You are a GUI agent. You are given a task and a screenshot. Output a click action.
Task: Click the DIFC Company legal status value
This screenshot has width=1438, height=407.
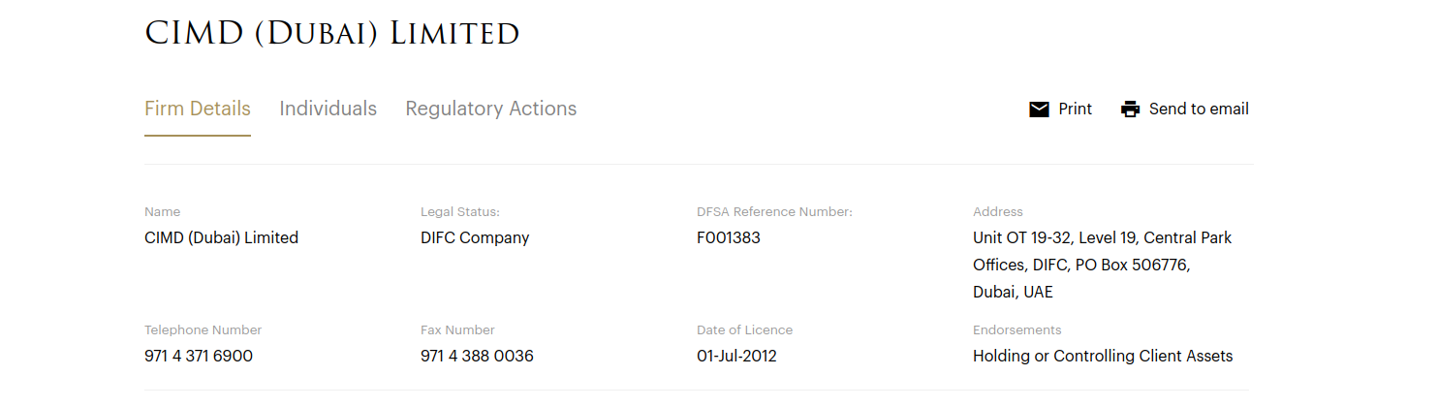pyautogui.click(x=475, y=237)
